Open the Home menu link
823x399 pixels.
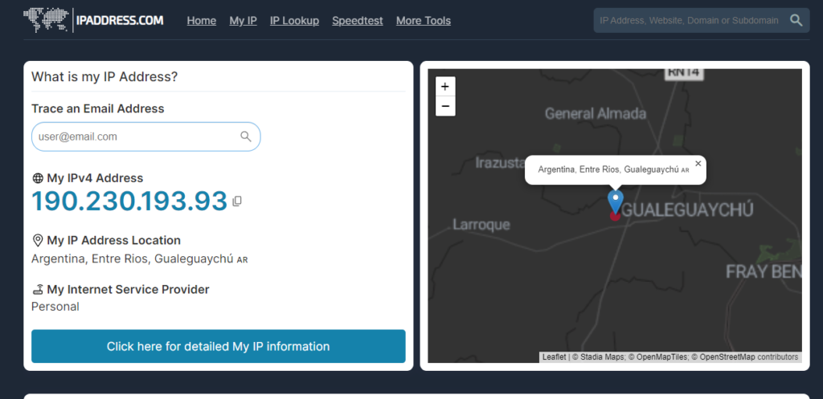[x=202, y=20]
